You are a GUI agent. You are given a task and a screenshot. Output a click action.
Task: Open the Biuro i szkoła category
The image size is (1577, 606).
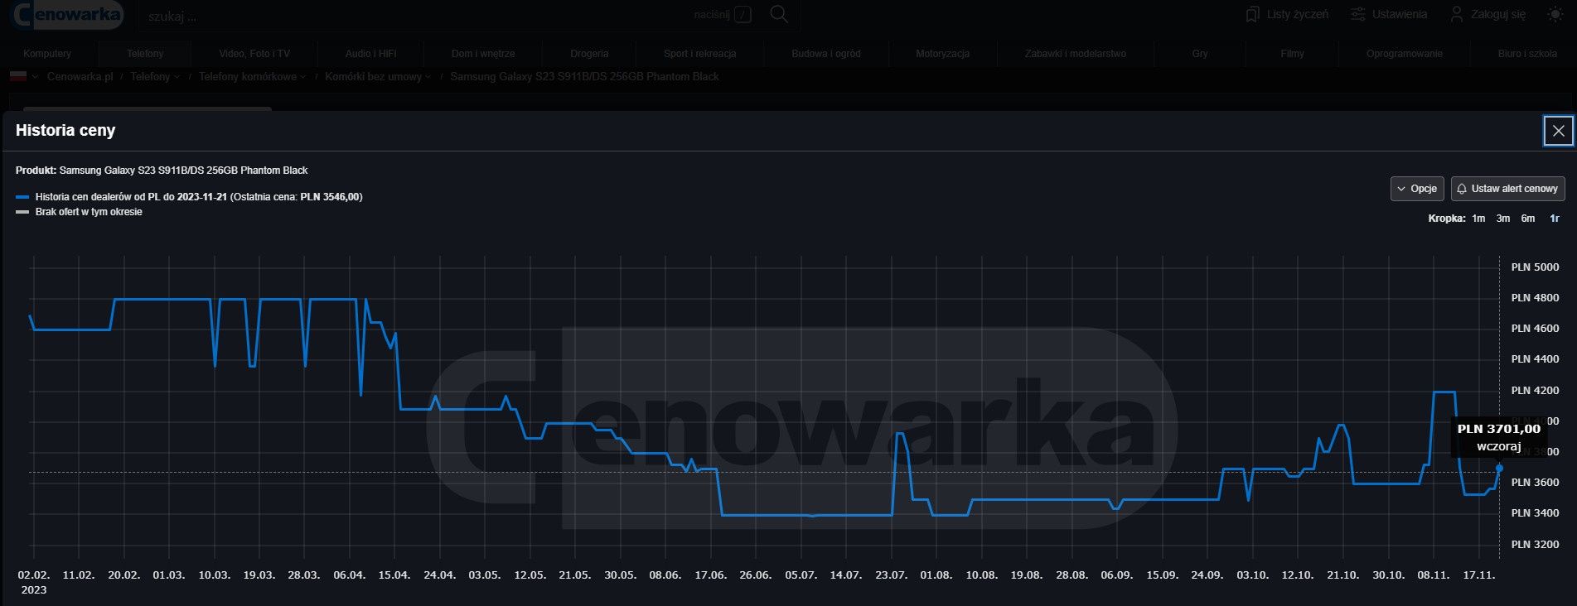[1527, 54]
